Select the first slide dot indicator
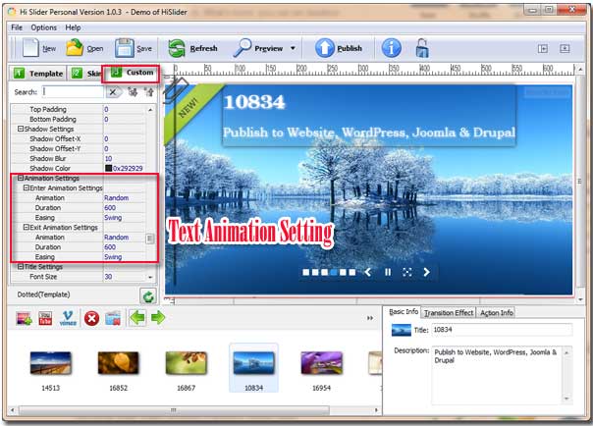 point(306,272)
